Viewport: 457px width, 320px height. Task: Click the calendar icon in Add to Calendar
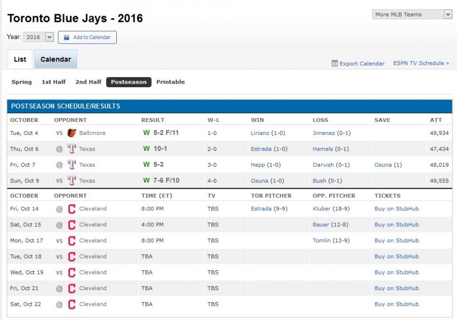(x=67, y=38)
